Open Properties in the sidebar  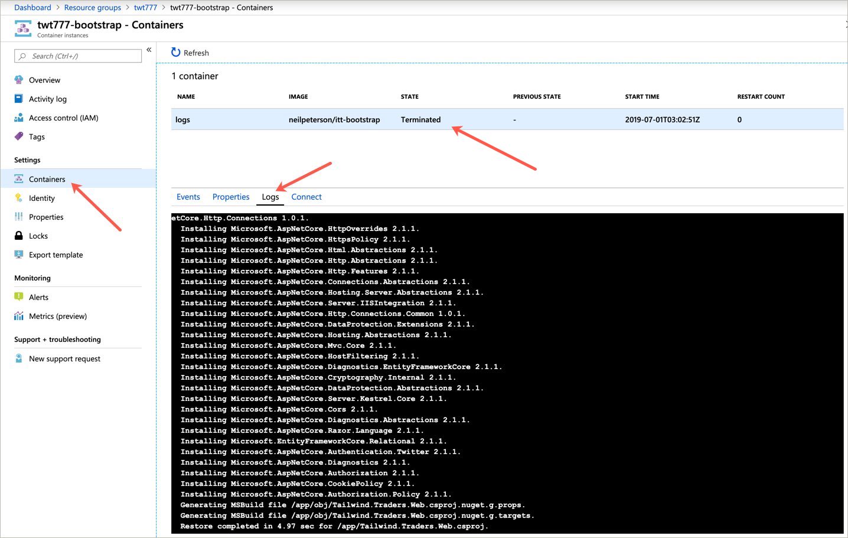click(46, 217)
